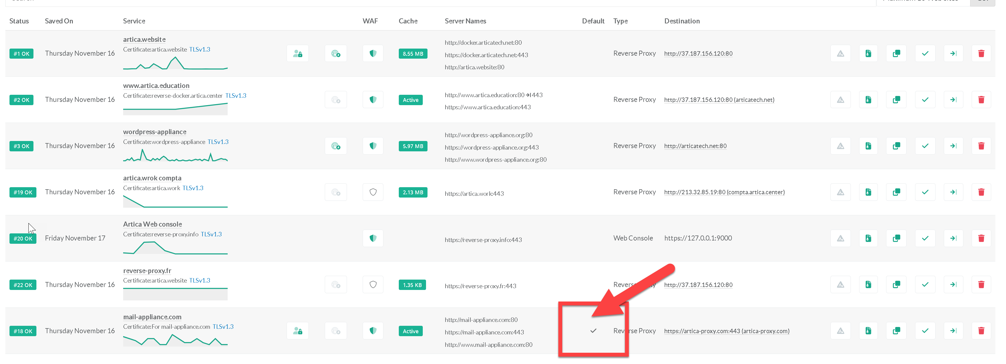This screenshot has height=364, width=1006.
Task: Click the Server Names column header
Action: click(x=465, y=21)
